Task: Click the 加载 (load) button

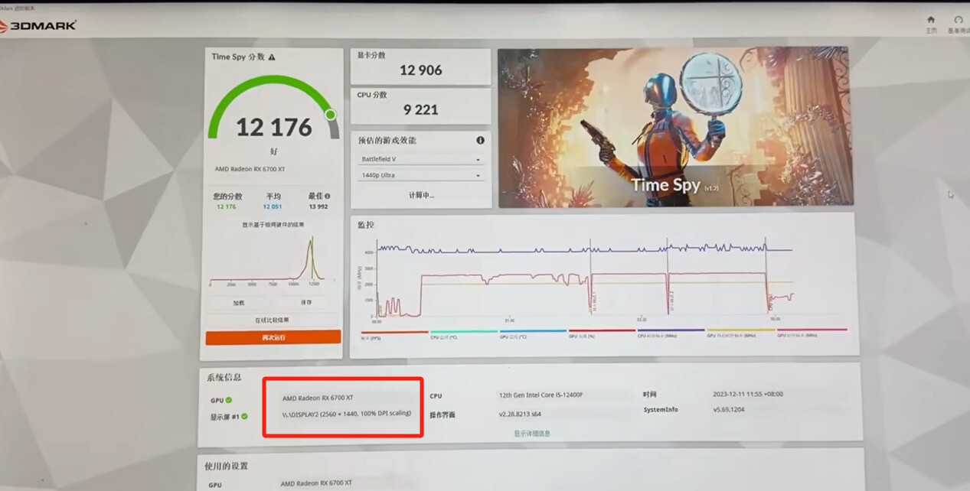Action: pyautogui.click(x=239, y=303)
